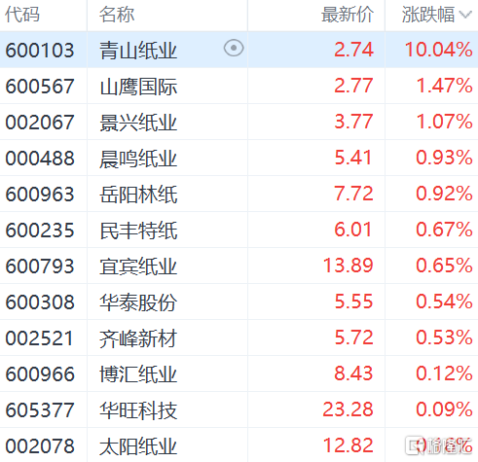Screen dimensions: 478x462
Task: Open stock 晨鸣纸业
Action: [138, 159]
